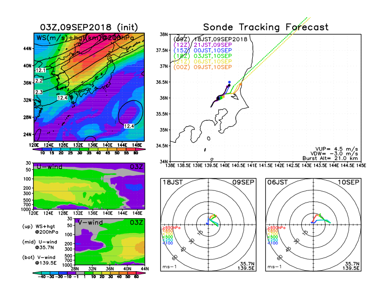Click the "12.4" contour label near 144E 26N

click(129, 126)
